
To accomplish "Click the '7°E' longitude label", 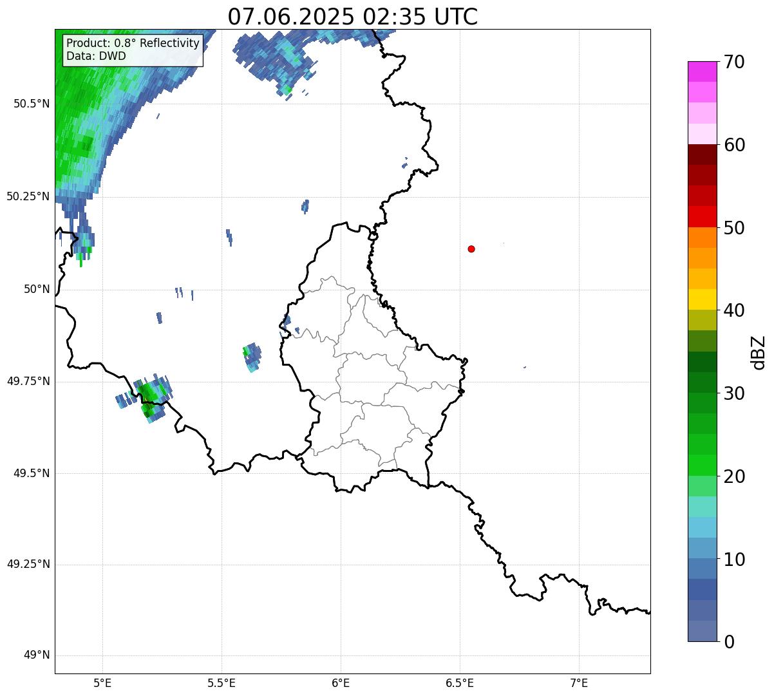I will point(579,682).
